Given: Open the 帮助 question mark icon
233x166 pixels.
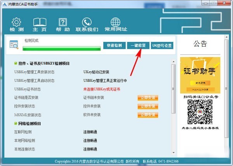Looking at the screenshot, I should [62, 22].
